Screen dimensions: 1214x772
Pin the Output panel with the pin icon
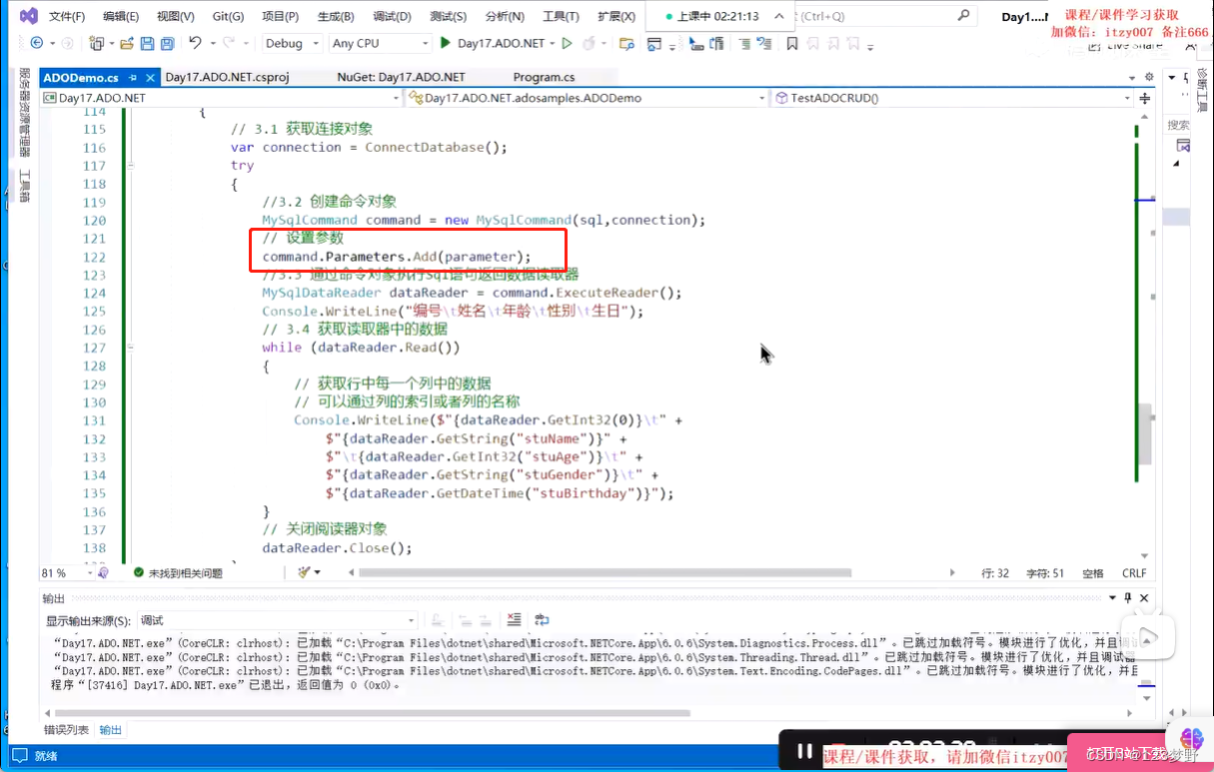(x=1127, y=598)
